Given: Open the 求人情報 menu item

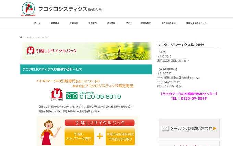Looking at the screenshot, I should (111, 23).
